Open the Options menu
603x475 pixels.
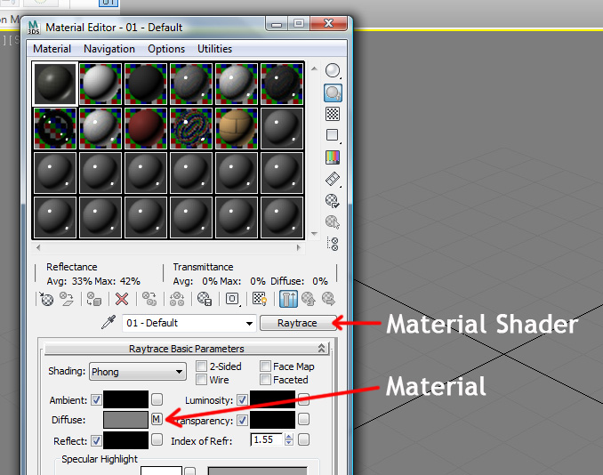166,49
